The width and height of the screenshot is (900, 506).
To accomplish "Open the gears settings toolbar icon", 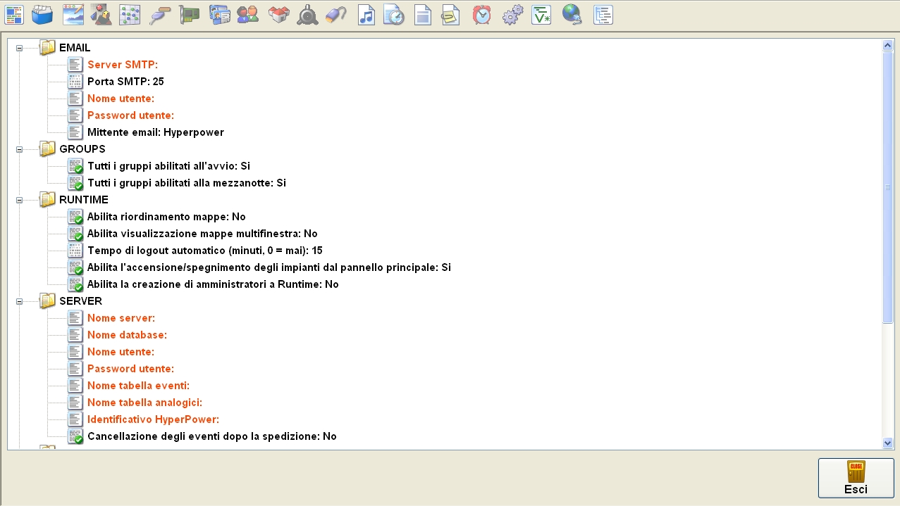I will click(x=512, y=15).
